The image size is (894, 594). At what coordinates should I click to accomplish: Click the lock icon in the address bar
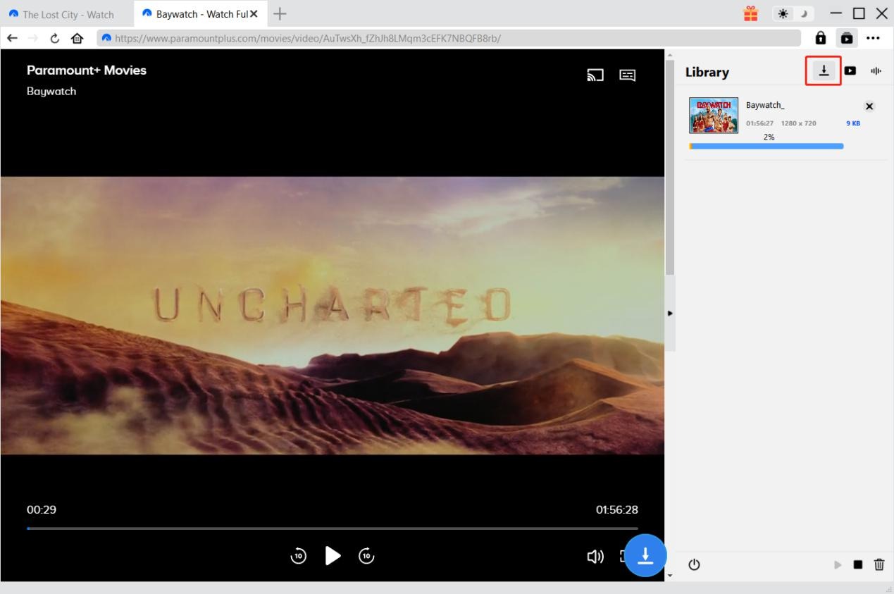[x=819, y=37]
